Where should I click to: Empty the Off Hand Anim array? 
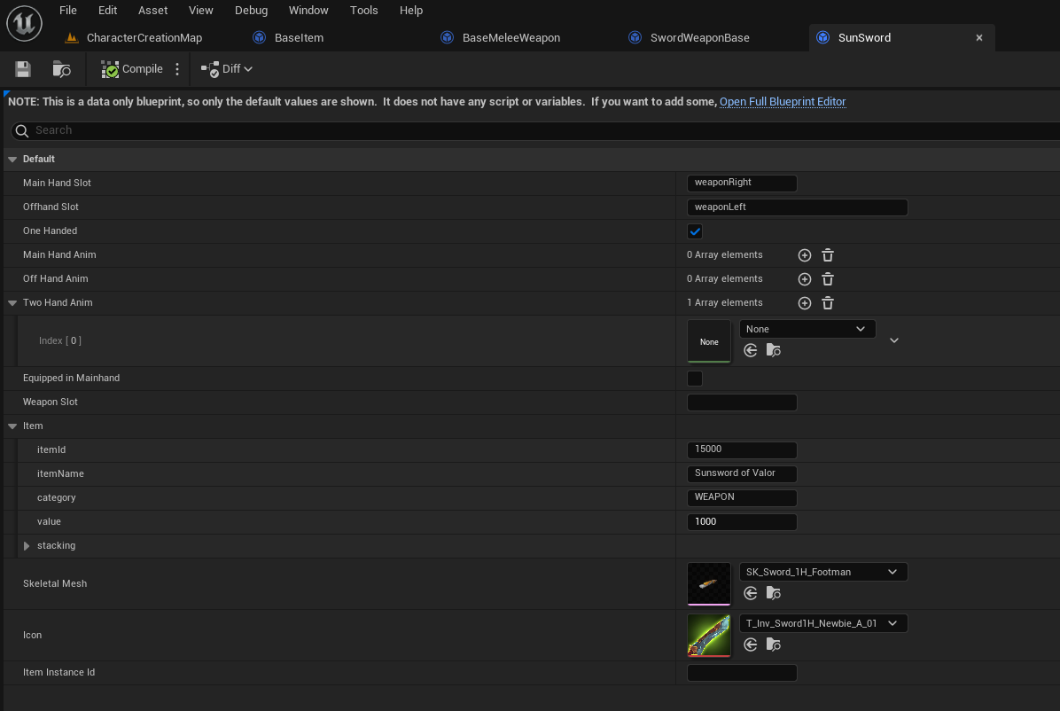(828, 278)
